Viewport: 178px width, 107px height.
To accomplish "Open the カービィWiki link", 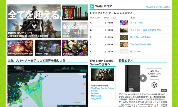I will pos(137,23).
